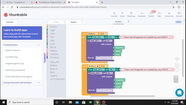The height and width of the screenshot is (105, 186).
Task: Go back in browser history
Action: pyautogui.click(x=3, y=7)
